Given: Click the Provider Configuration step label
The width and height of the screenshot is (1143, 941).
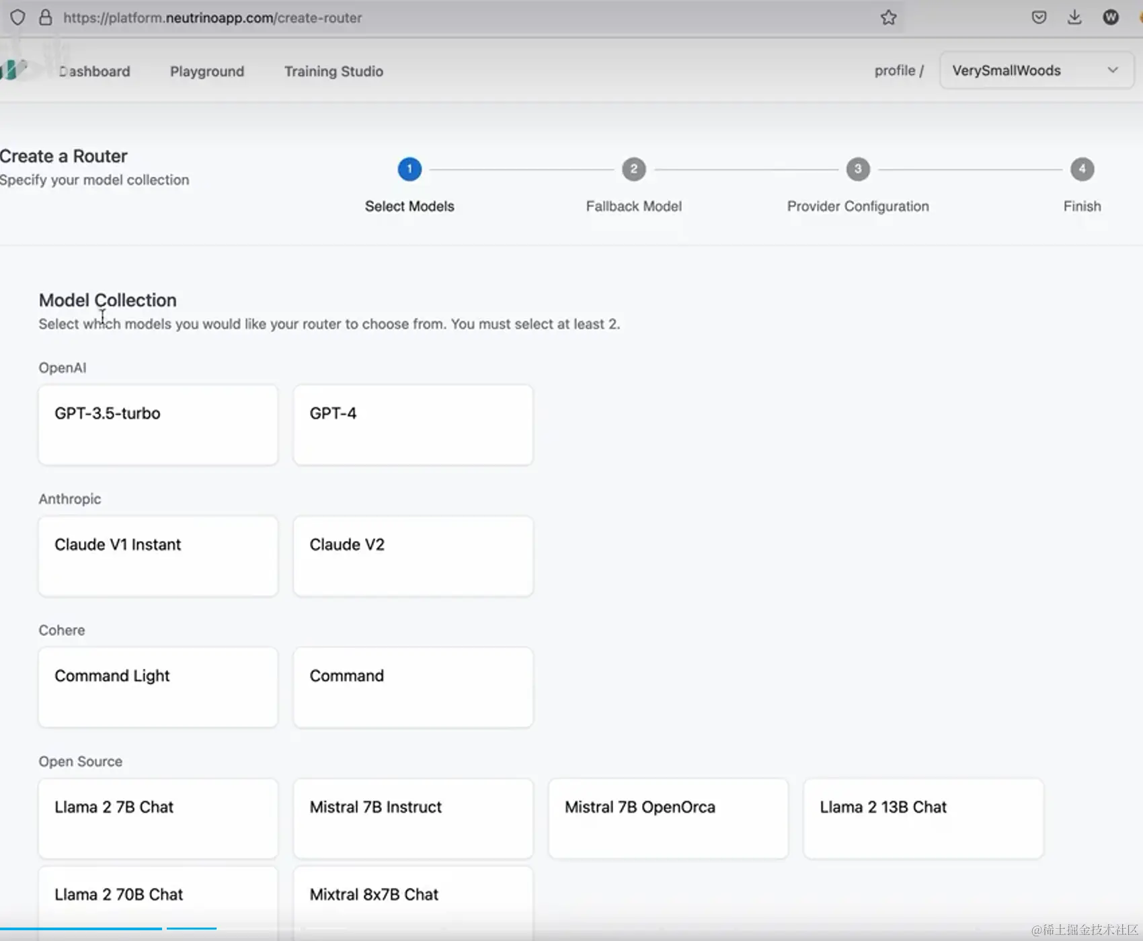Looking at the screenshot, I should pos(858,206).
